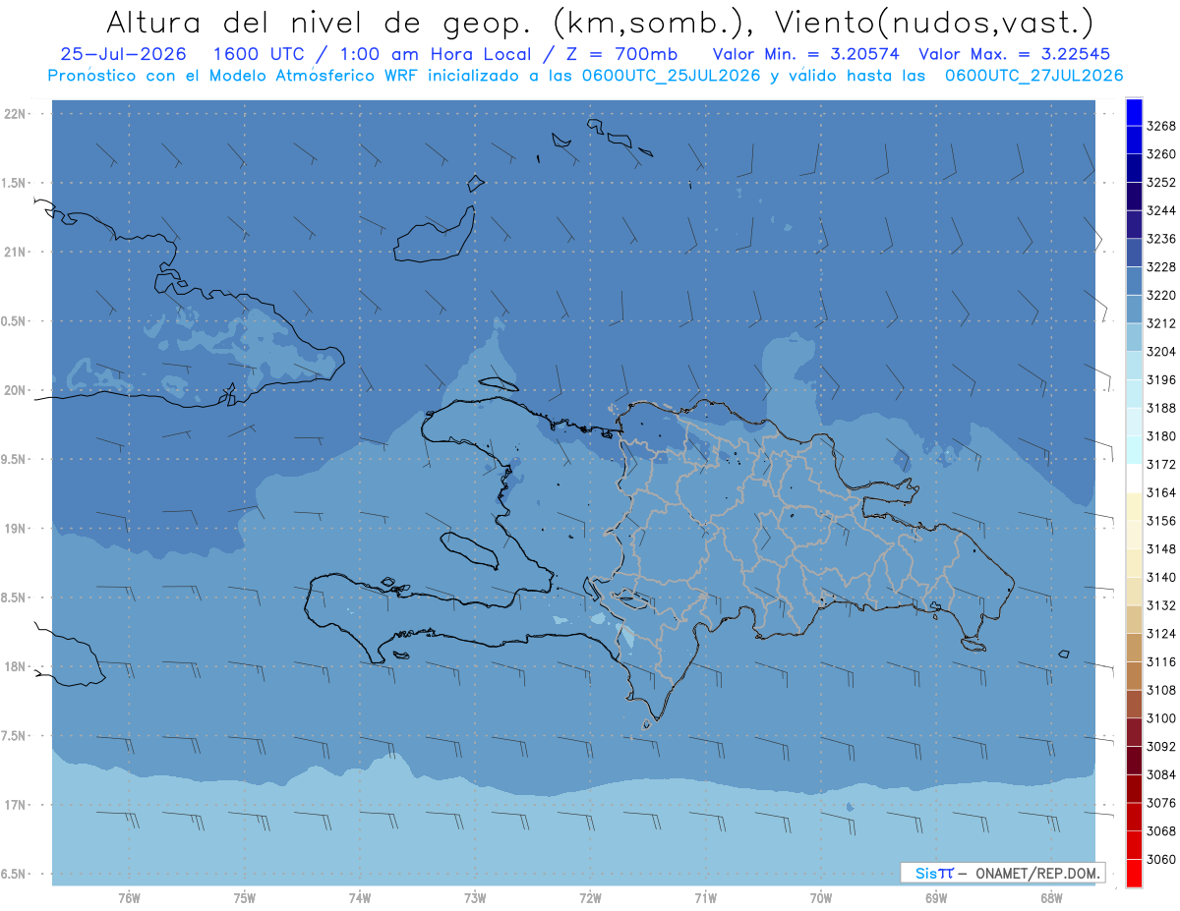Click the '3252' colorbar value
Image resolution: width=1180 pixels, height=911 pixels.
[1161, 183]
